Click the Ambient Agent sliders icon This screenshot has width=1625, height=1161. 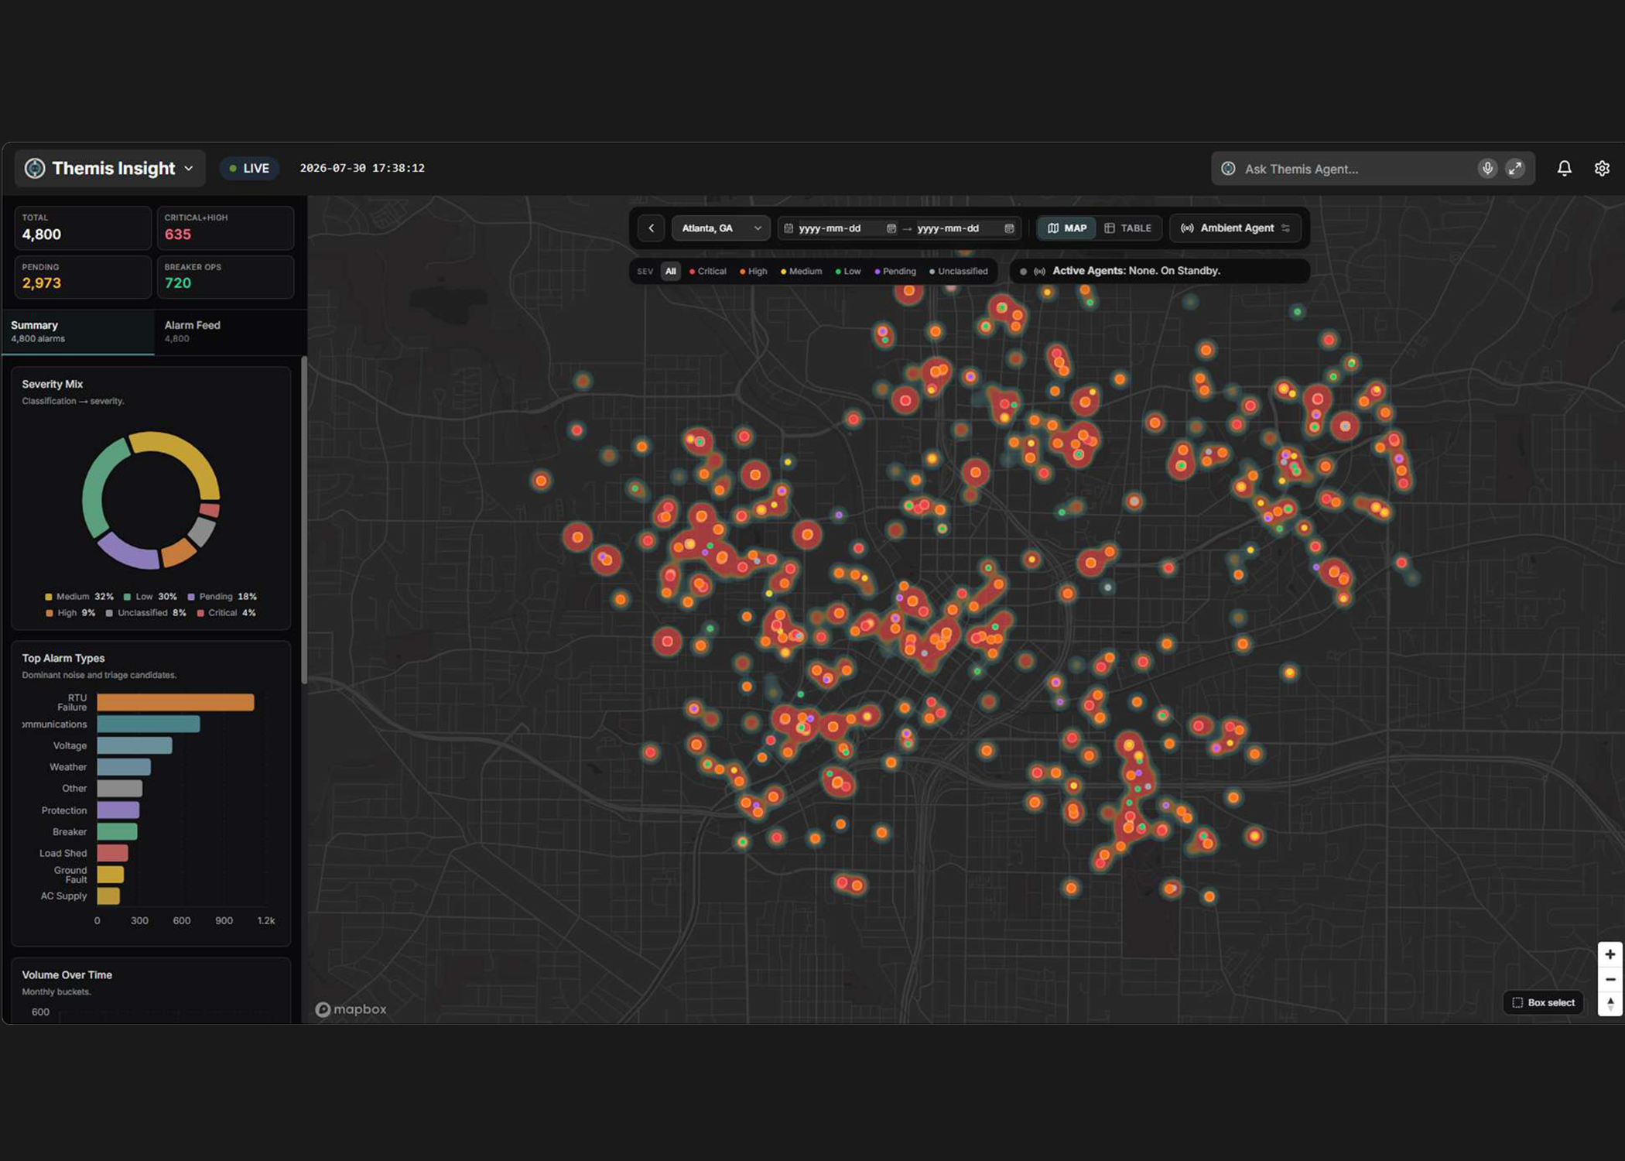pos(1286,228)
